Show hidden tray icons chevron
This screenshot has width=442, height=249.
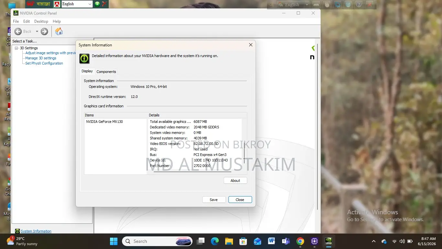pyautogui.click(x=374, y=241)
